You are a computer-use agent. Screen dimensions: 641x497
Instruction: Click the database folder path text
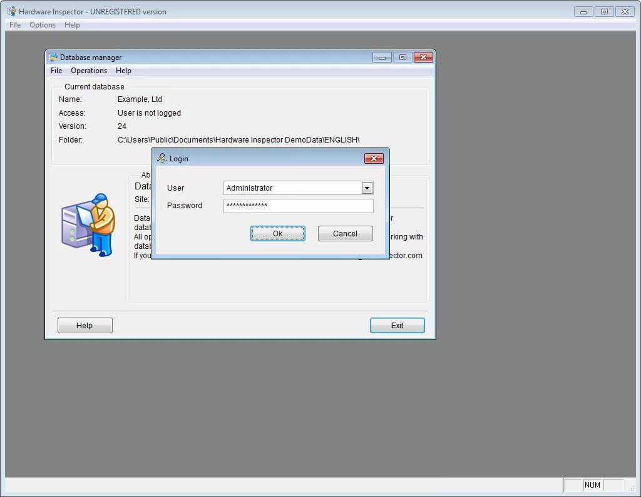point(238,139)
